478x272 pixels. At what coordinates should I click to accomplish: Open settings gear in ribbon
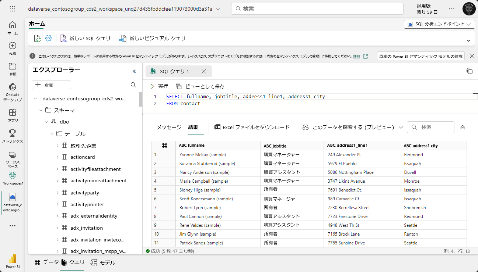(x=49, y=38)
